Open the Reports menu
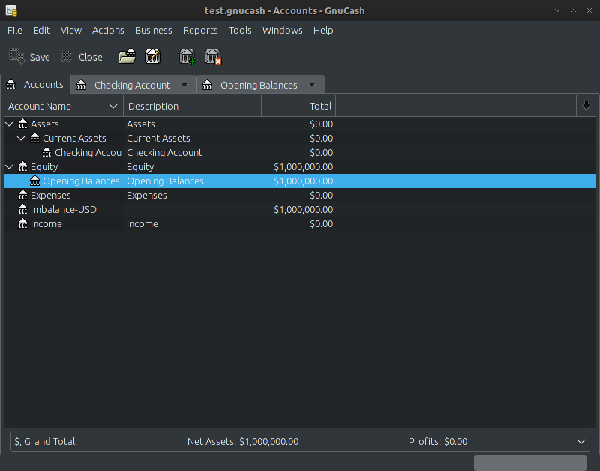The height and width of the screenshot is (471, 600). tap(200, 31)
